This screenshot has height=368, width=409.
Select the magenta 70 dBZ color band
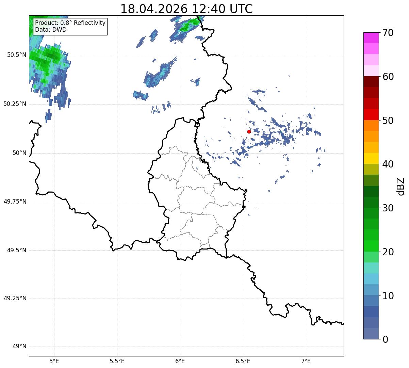pyautogui.click(x=371, y=38)
